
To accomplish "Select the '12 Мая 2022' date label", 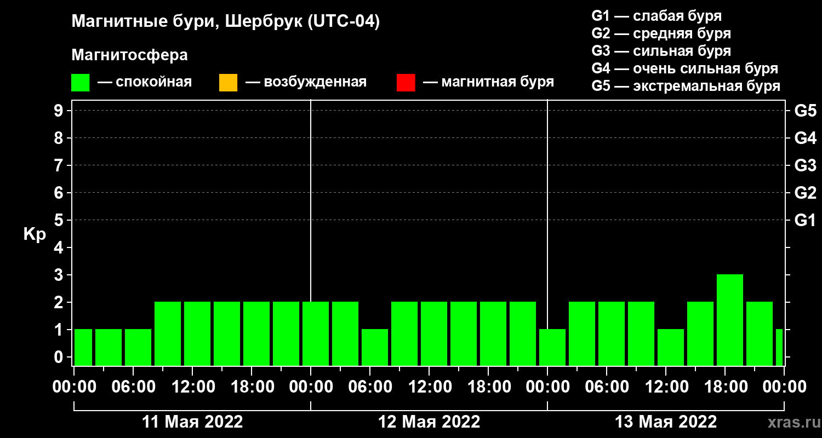I will click(429, 422).
